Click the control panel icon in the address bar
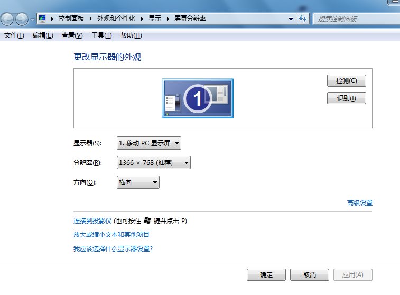 coord(42,19)
